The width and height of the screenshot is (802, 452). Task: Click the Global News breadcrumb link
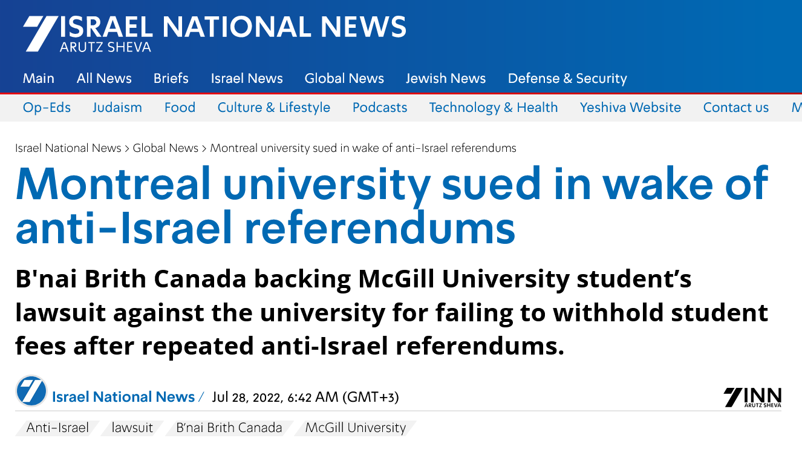[x=166, y=148]
